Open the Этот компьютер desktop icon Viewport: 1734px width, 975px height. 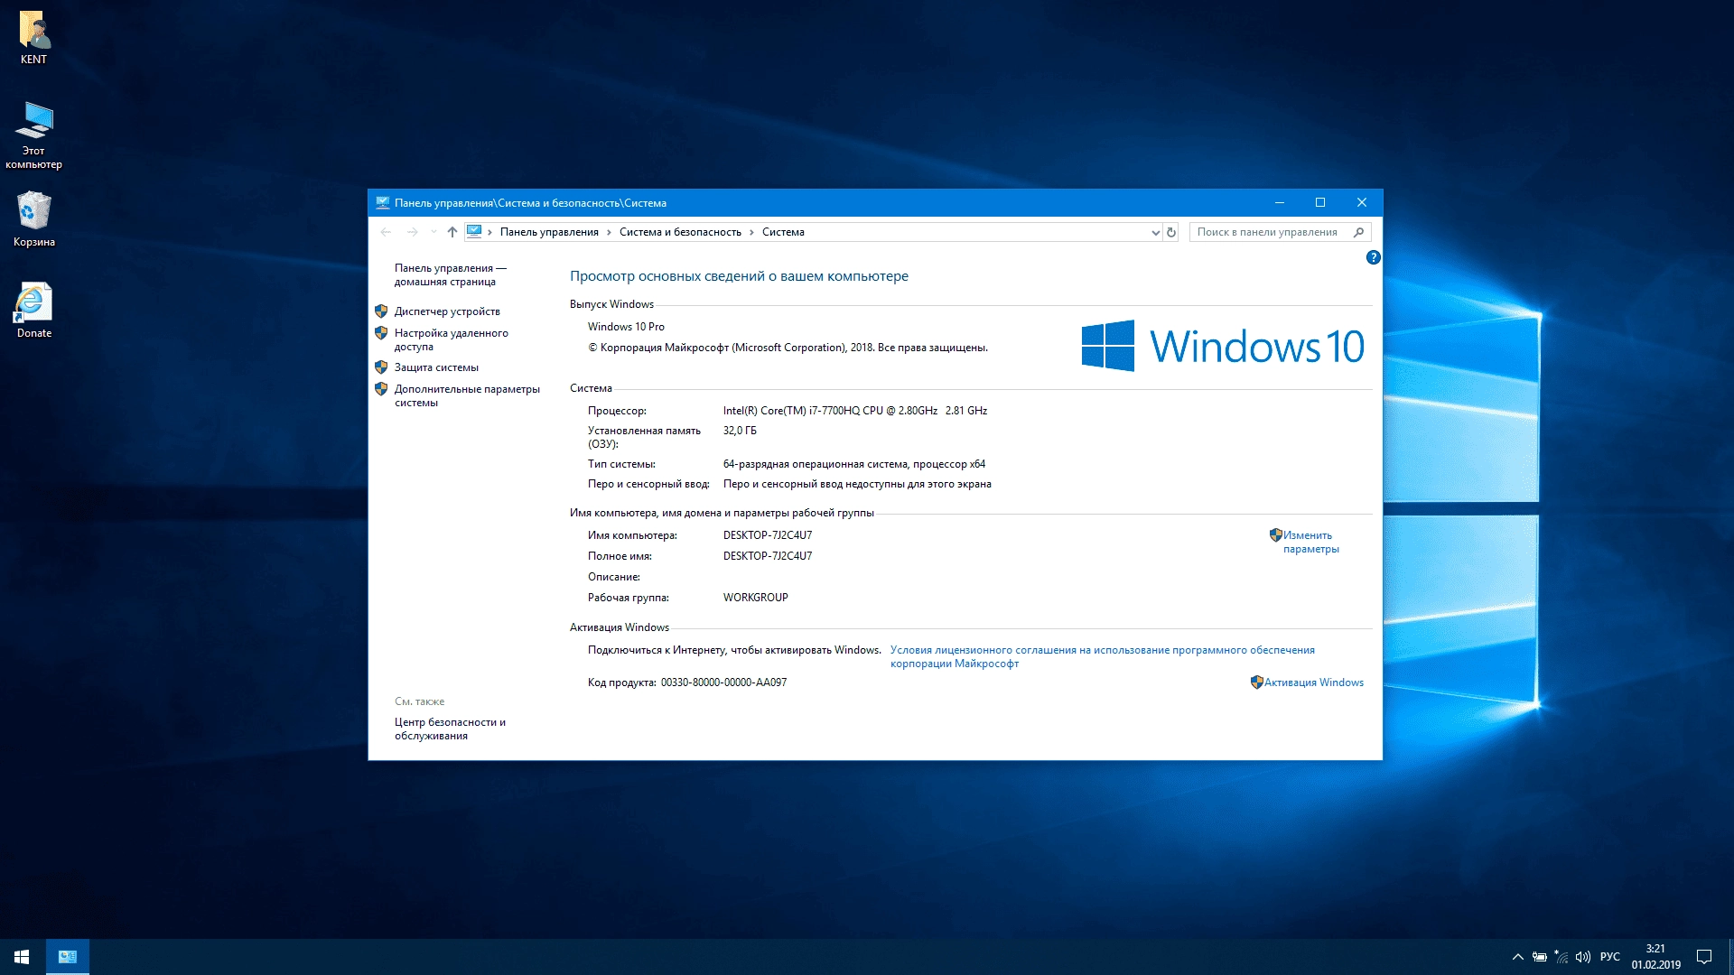(x=34, y=135)
